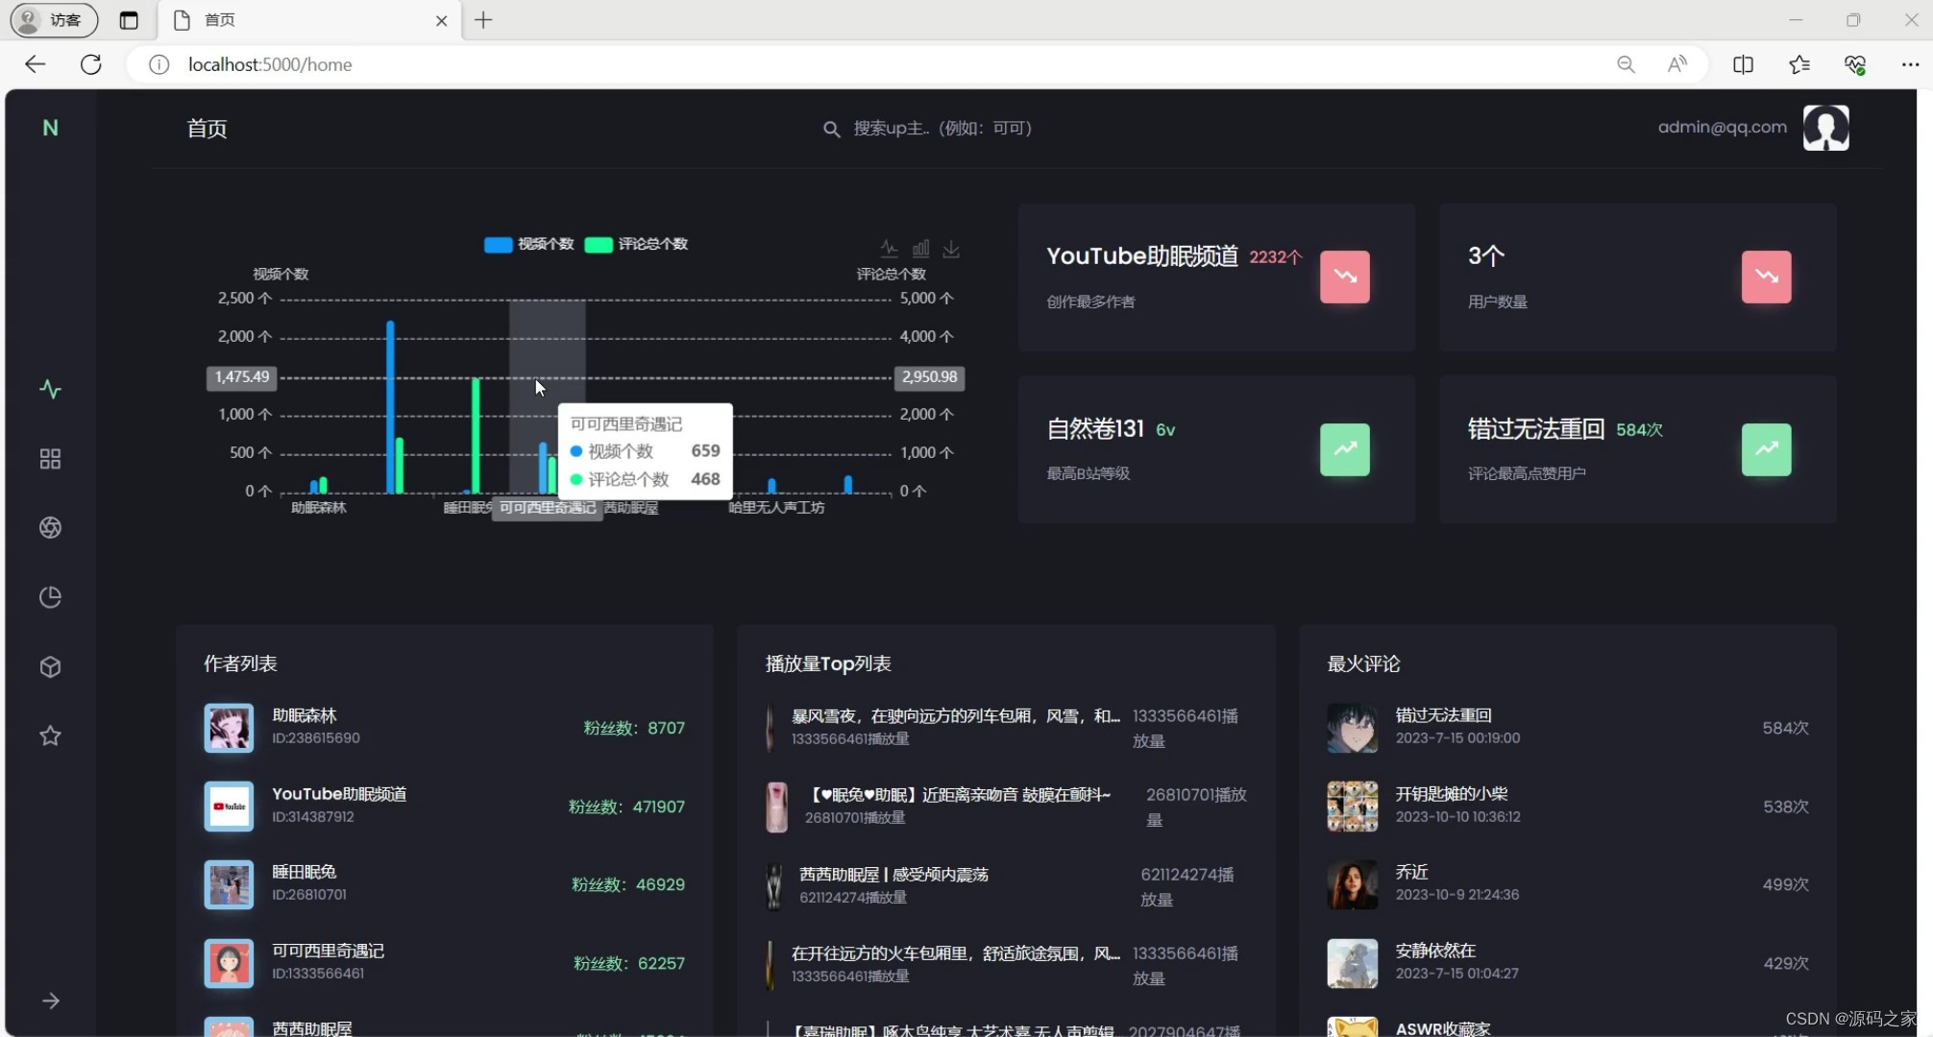1933x1037 pixels.
Task: Focus the 搜索up主 search field
Action: (942, 129)
